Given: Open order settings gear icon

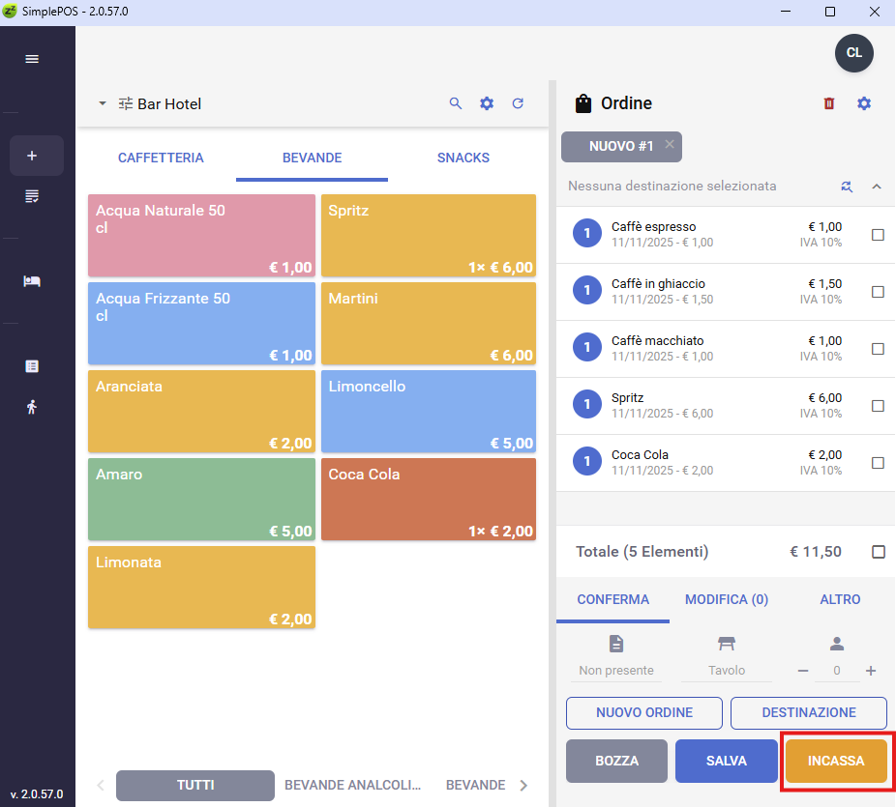Looking at the screenshot, I should tap(864, 103).
